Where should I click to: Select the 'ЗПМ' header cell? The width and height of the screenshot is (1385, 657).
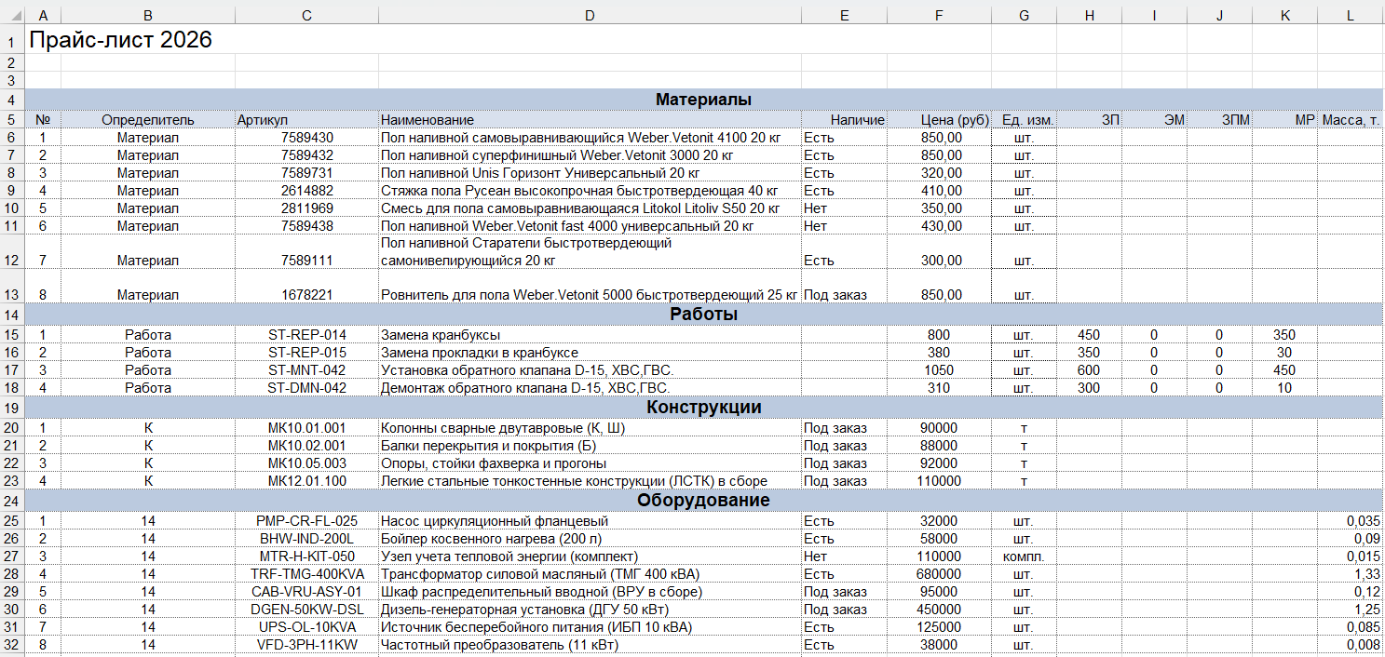pyautogui.click(x=1219, y=120)
